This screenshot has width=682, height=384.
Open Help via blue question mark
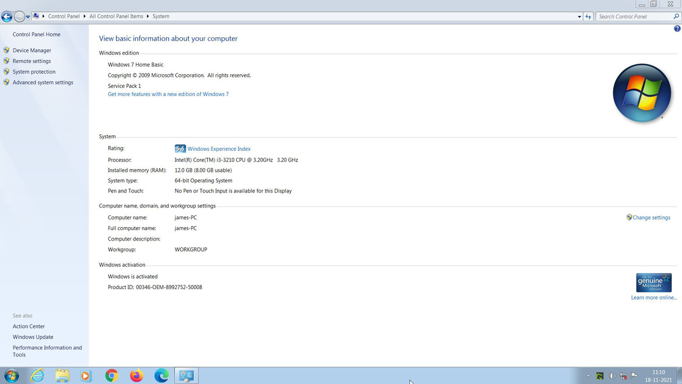(677, 29)
